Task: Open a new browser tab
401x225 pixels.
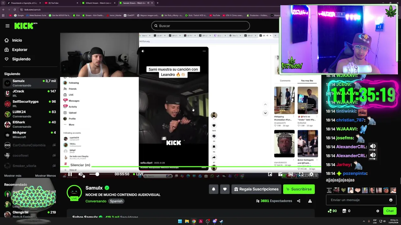Action: tap(158, 3)
